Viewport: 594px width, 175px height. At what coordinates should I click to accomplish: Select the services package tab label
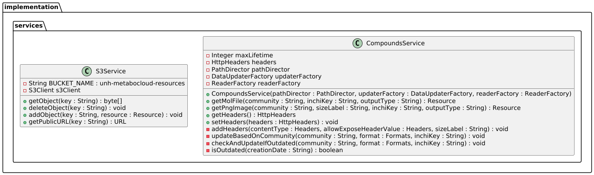click(x=28, y=25)
